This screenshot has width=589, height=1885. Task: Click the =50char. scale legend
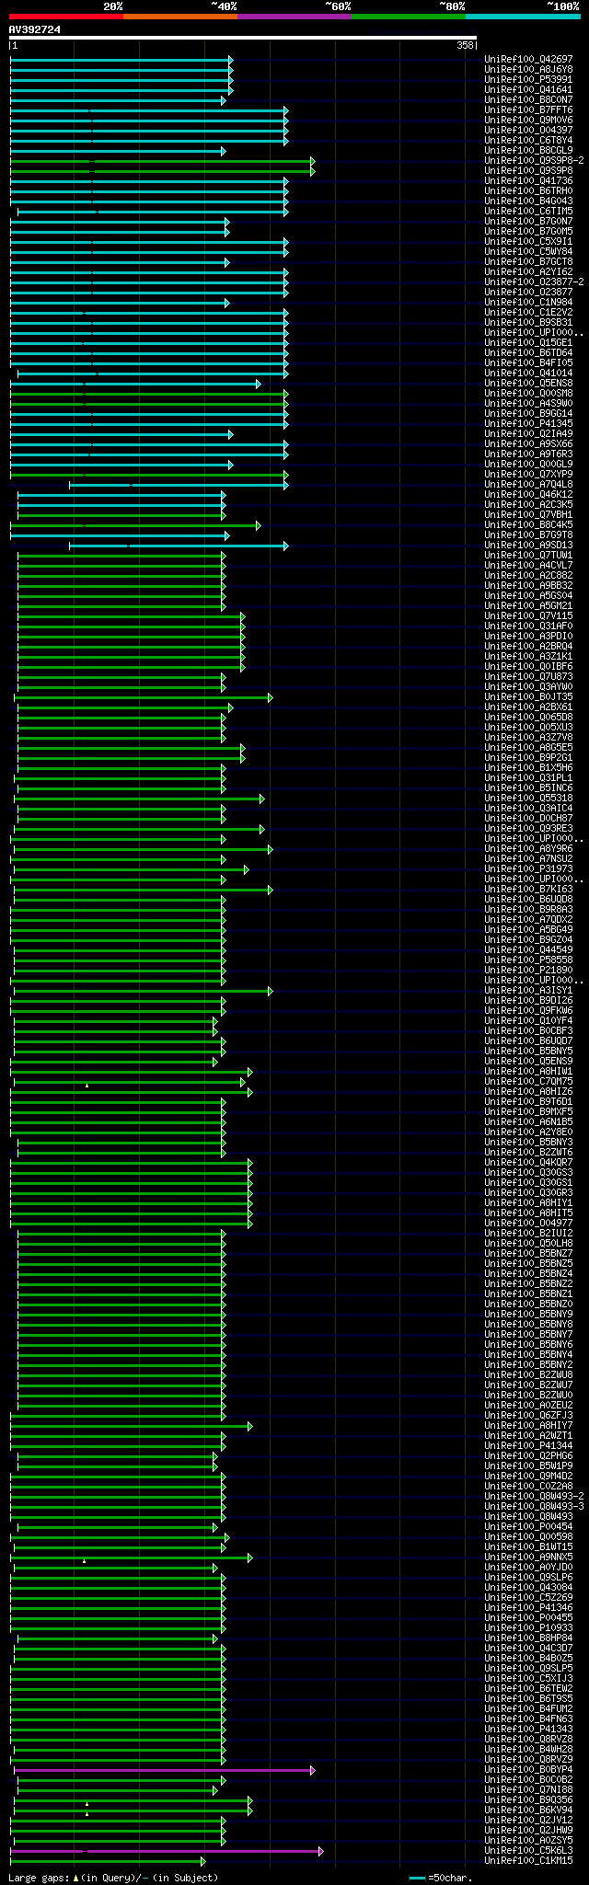(x=440, y=1878)
